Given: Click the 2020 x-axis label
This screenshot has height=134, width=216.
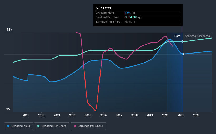Looking at the screenshot, I should [x=165, y=115].
